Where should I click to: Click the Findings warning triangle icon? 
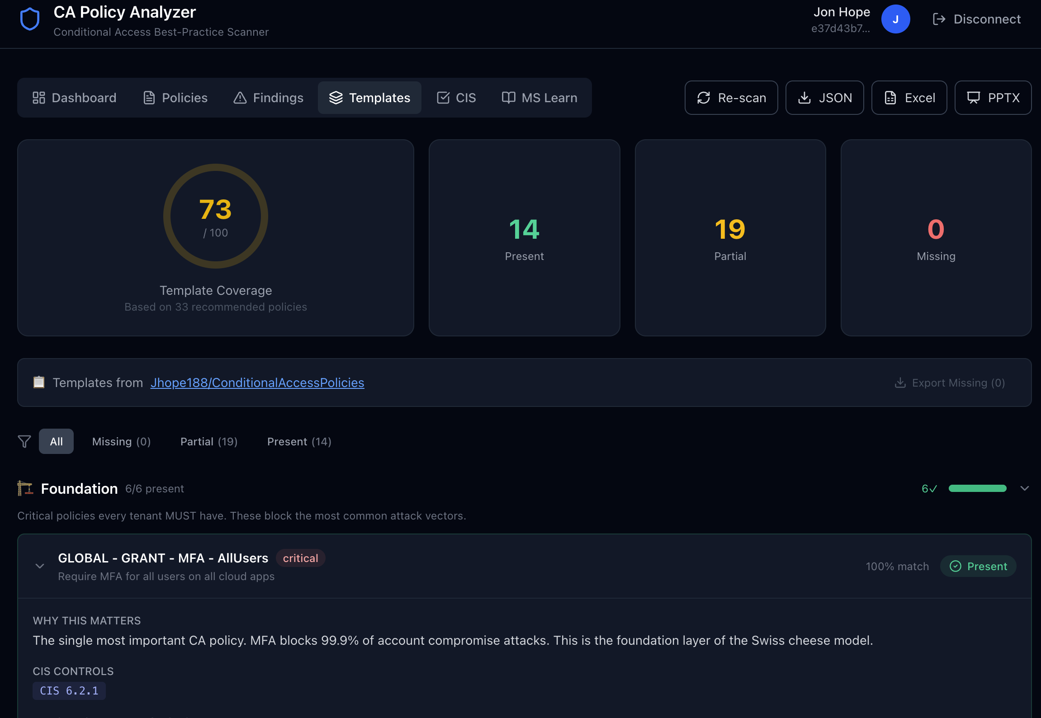pyautogui.click(x=240, y=98)
